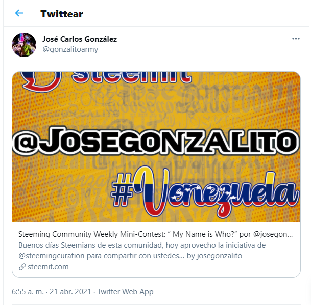This screenshot has height=307, width=311.
Task: Open the José Carlos González display name
Action: click(80, 39)
